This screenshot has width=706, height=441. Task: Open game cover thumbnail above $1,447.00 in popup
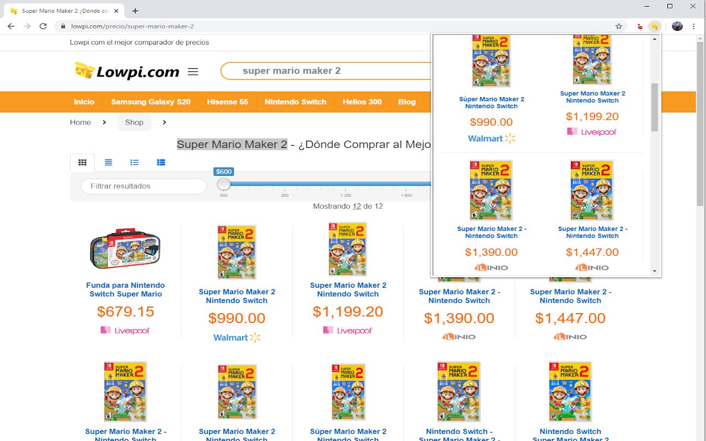click(592, 190)
